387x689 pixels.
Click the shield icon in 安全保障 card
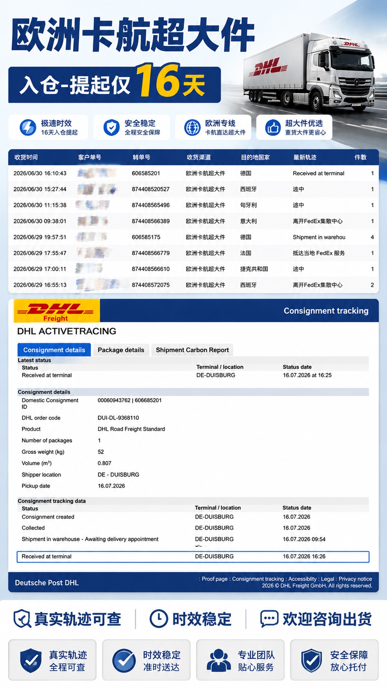[x=311, y=660]
